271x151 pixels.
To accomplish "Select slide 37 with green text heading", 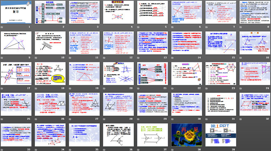I will (x=152, y=135).
